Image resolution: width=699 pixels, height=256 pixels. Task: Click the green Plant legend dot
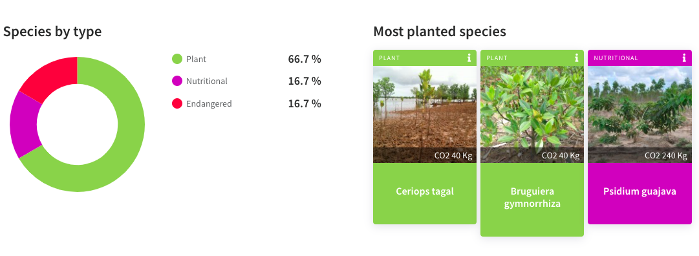177,59
